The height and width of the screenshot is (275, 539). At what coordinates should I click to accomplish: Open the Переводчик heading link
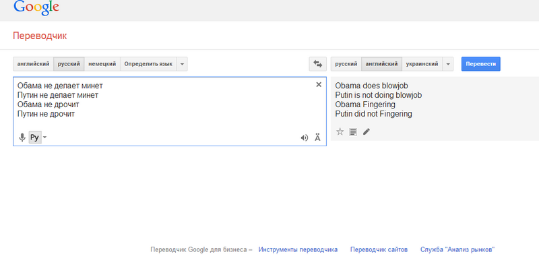(x=40, y=36)
